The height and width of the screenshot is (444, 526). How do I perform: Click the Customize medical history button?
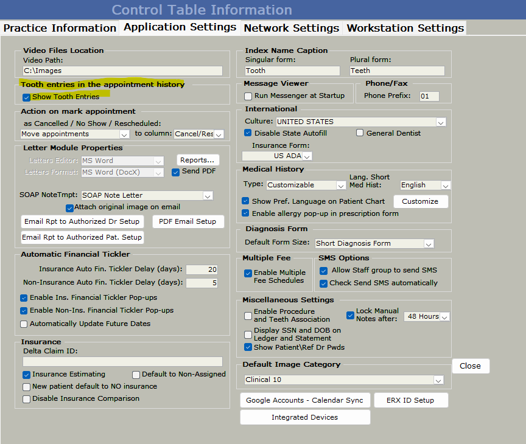coord(420,201)
